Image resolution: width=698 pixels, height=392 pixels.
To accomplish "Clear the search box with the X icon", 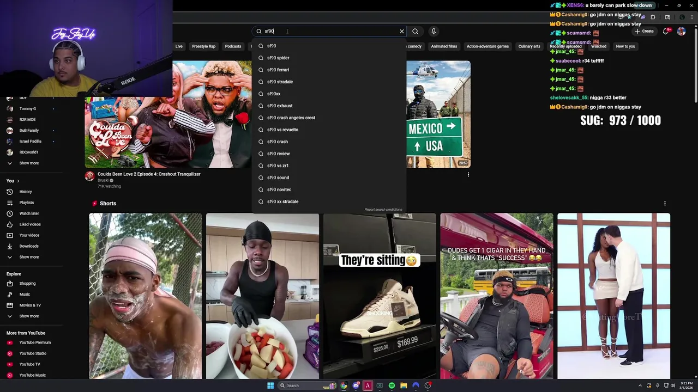I will (x=402, y=31).
